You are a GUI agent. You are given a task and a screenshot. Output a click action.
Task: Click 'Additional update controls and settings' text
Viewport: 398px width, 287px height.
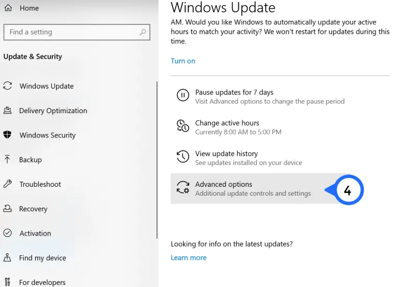coord(253,194)
